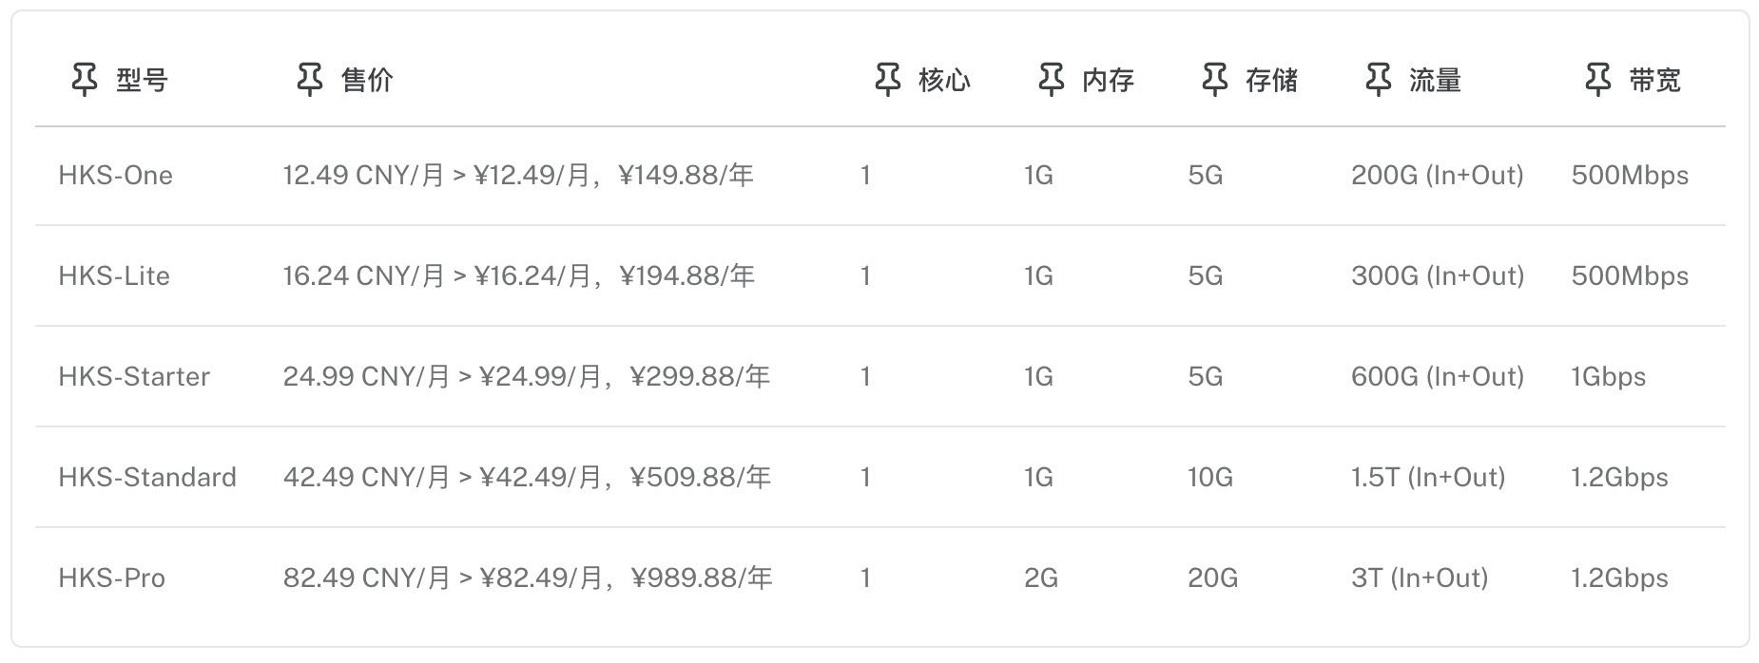The image size is (1759, 663).
Task: Click the pin icon beside 内存 header
Action: click(x=1051, y=80)
